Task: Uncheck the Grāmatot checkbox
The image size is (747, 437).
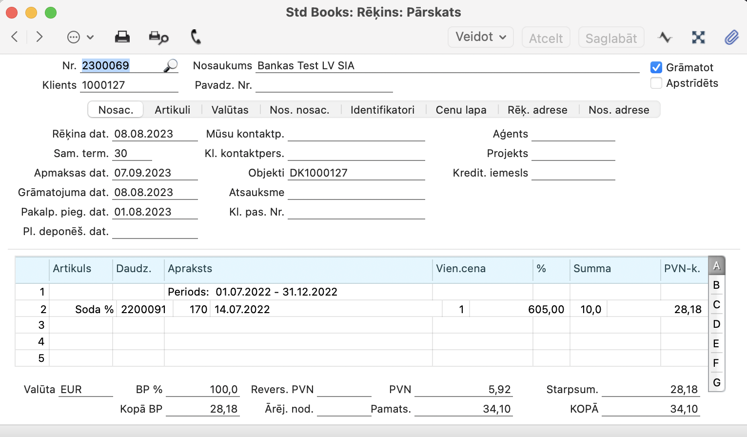Action: point(656,67)
